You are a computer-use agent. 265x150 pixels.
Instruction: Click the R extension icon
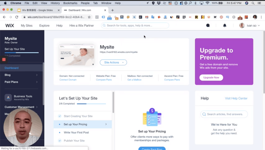point(196,17)
